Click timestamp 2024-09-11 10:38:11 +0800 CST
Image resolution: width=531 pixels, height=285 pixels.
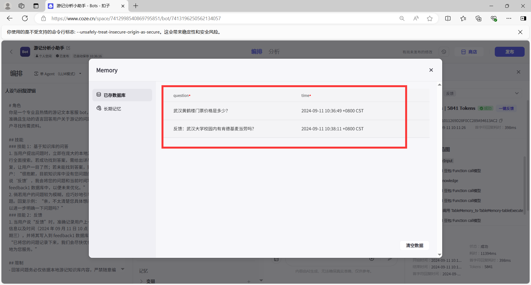(x=332, y=129)
